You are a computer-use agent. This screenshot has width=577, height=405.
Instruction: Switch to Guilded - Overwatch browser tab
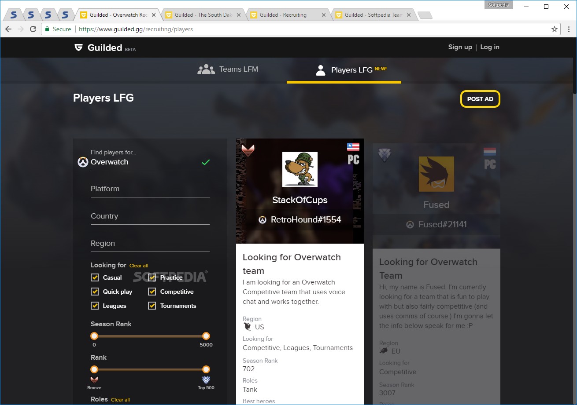(118, 15)
